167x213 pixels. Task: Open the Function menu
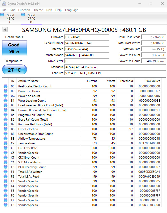click(24, 10)
